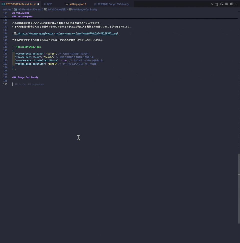Viewport: 240px width, 243px height.
Task: Click the ### Bongo Cat Buddy heading on line 157
Action: point(25,77)
